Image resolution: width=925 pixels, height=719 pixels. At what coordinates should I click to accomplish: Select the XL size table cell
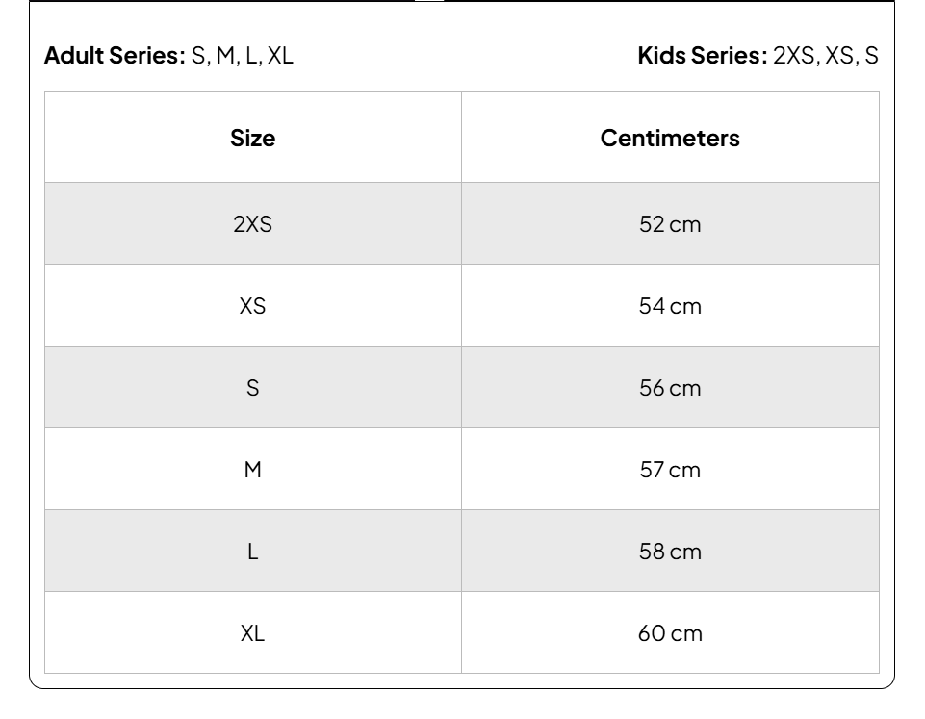pos(253,633)
